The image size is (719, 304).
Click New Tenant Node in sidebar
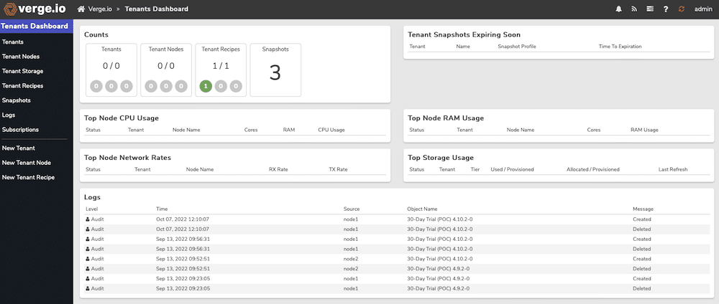26,163
